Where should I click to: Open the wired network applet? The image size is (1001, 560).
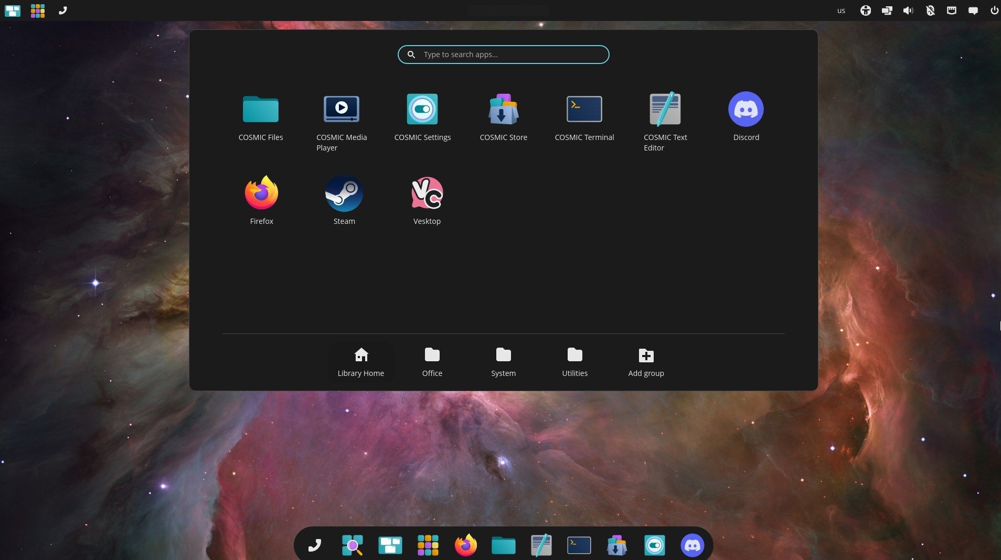tap(951, 10)
